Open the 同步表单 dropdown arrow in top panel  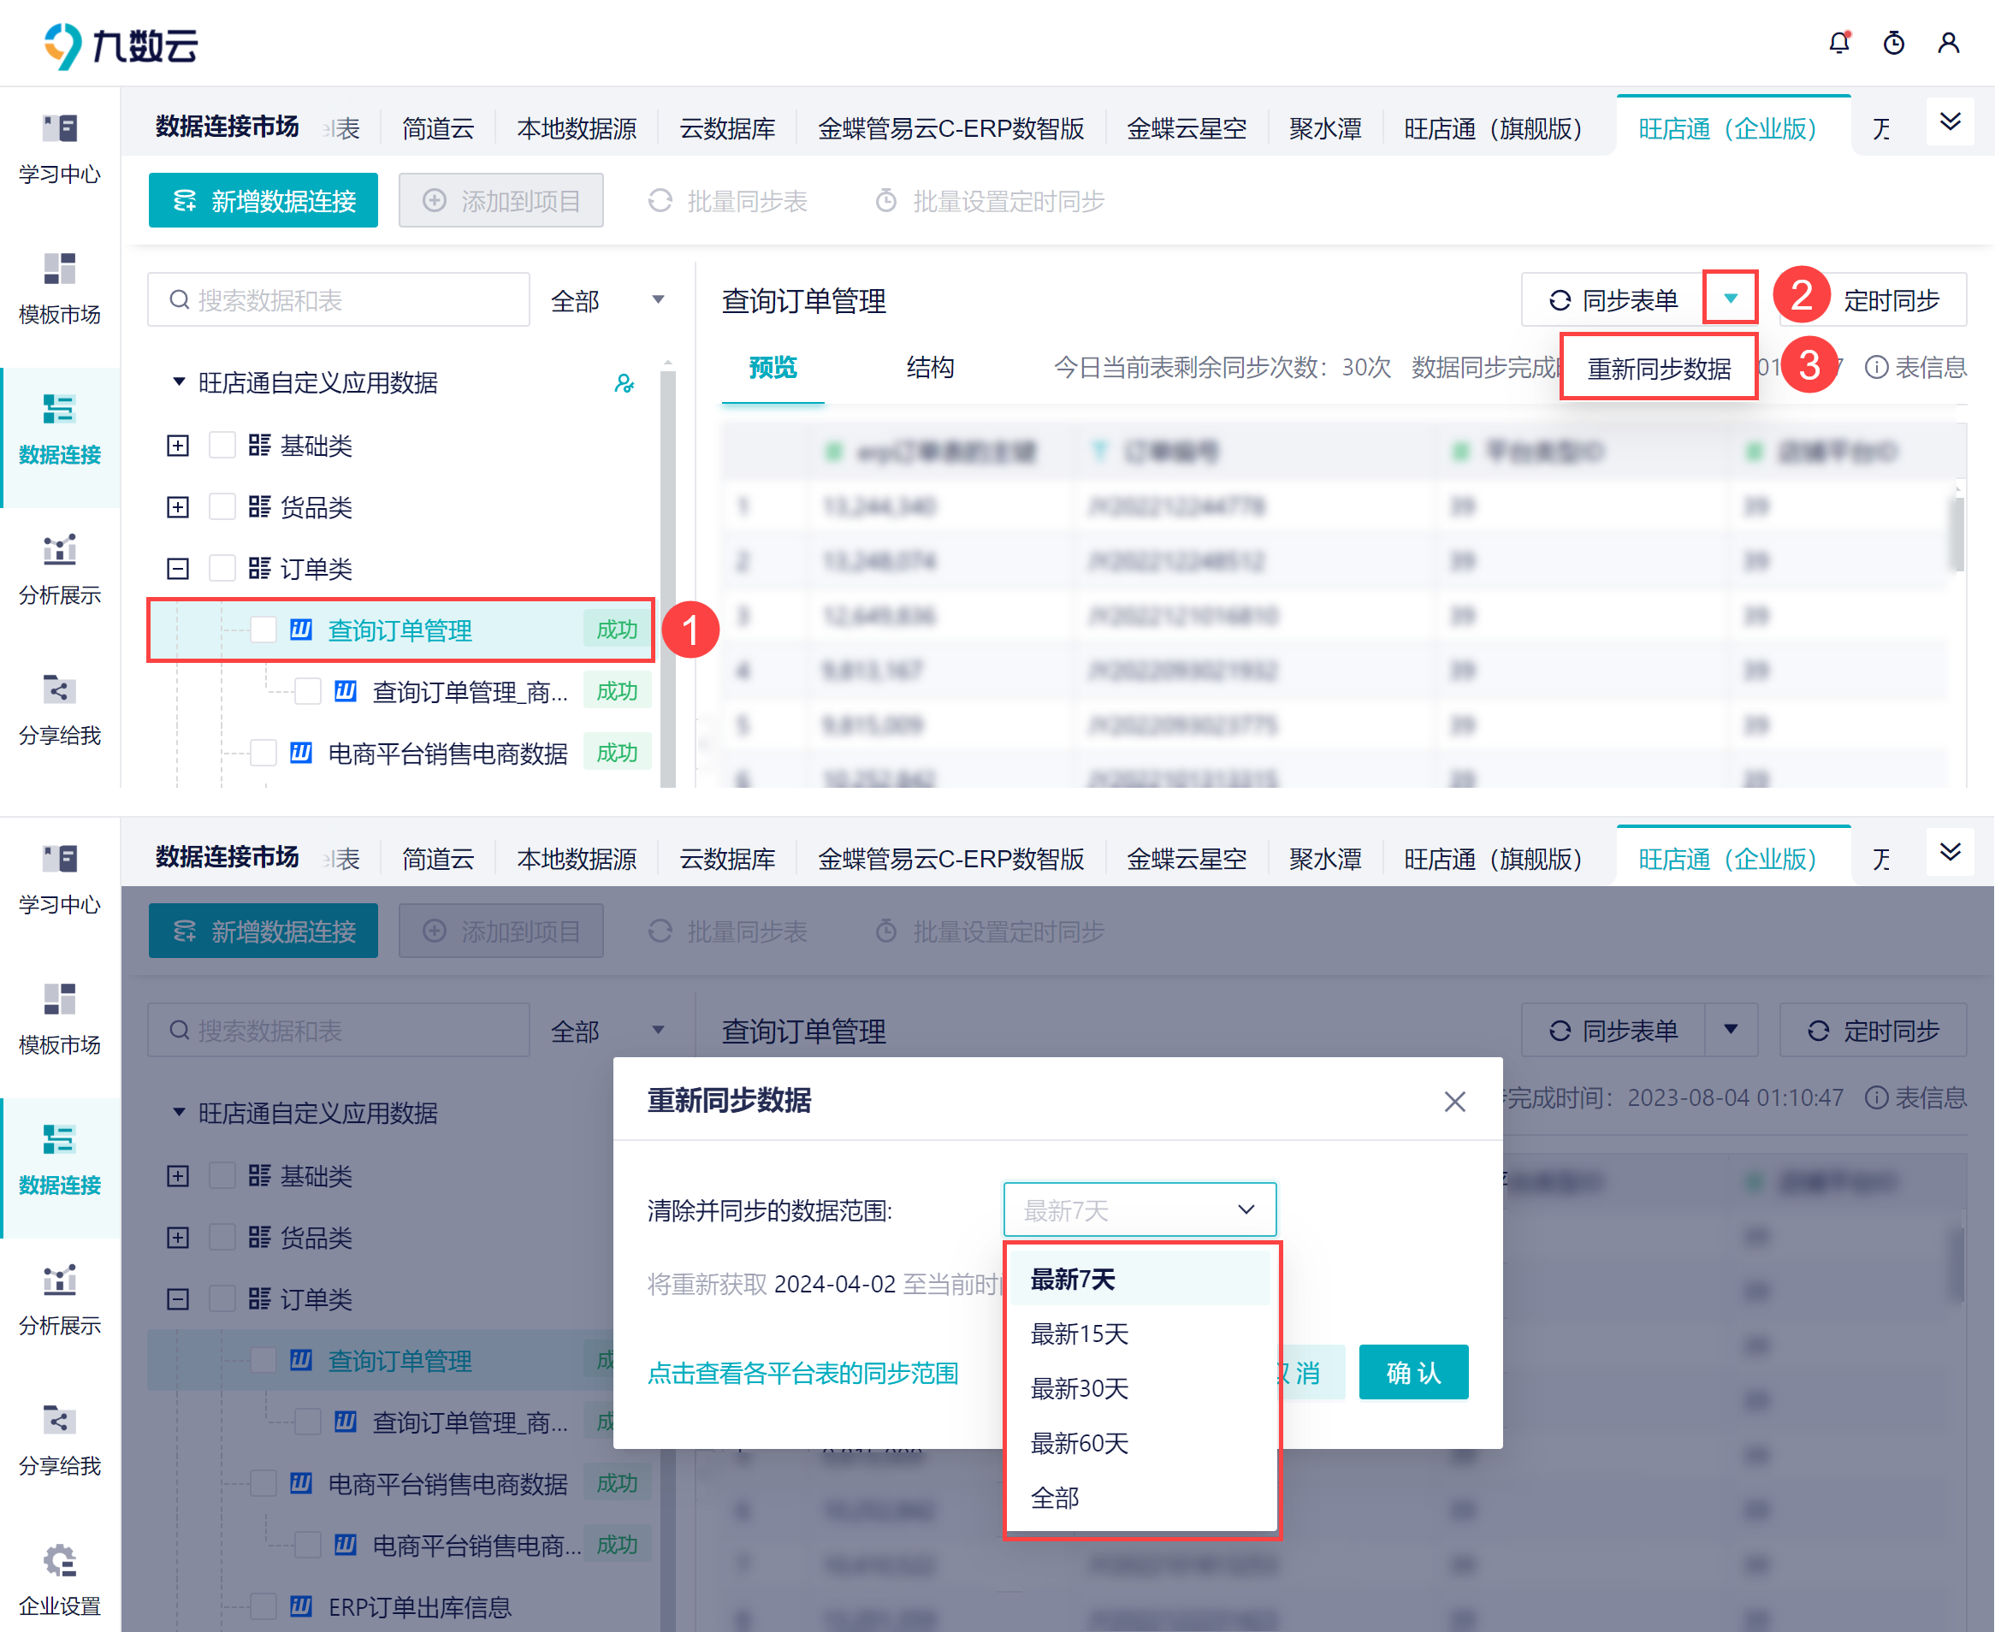coord(1730,299)
